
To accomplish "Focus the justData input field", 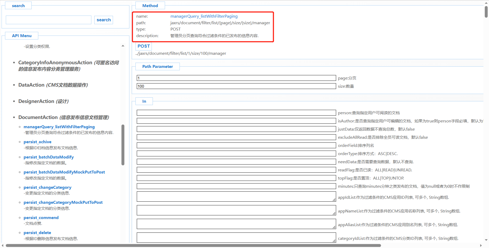I will [236, 129].
